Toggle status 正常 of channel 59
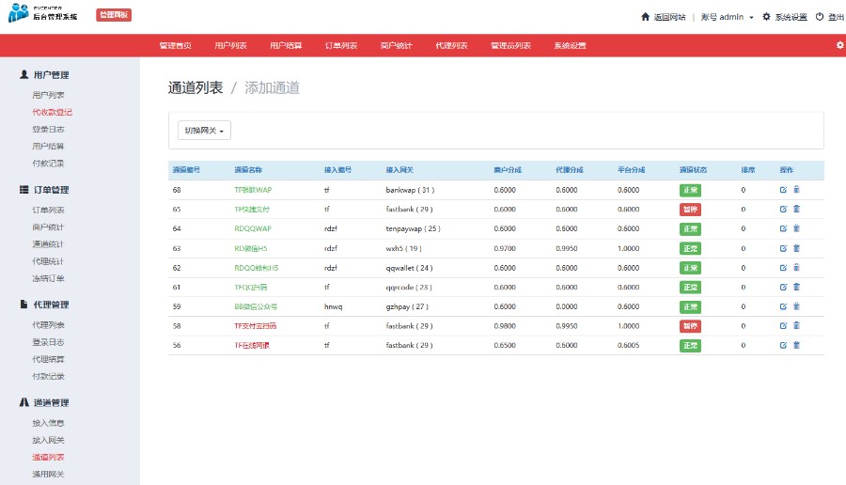The width and height of the screenshot is (846, 485). [690, 307]
